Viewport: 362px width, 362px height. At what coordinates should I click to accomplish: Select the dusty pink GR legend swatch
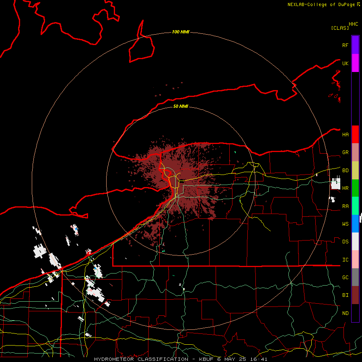355,152
